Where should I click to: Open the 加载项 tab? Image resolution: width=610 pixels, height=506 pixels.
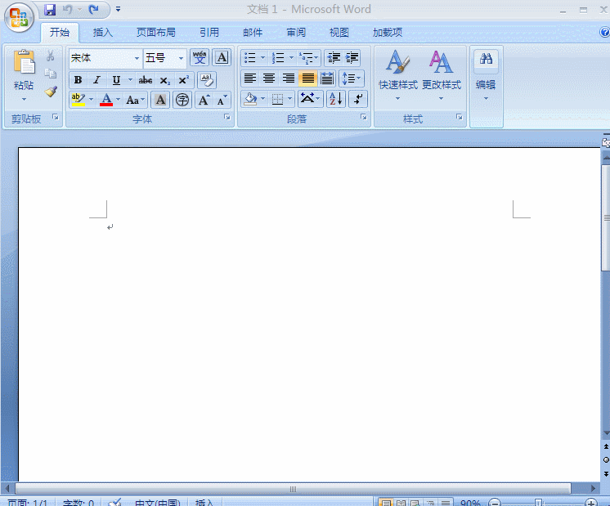(388, 33)
